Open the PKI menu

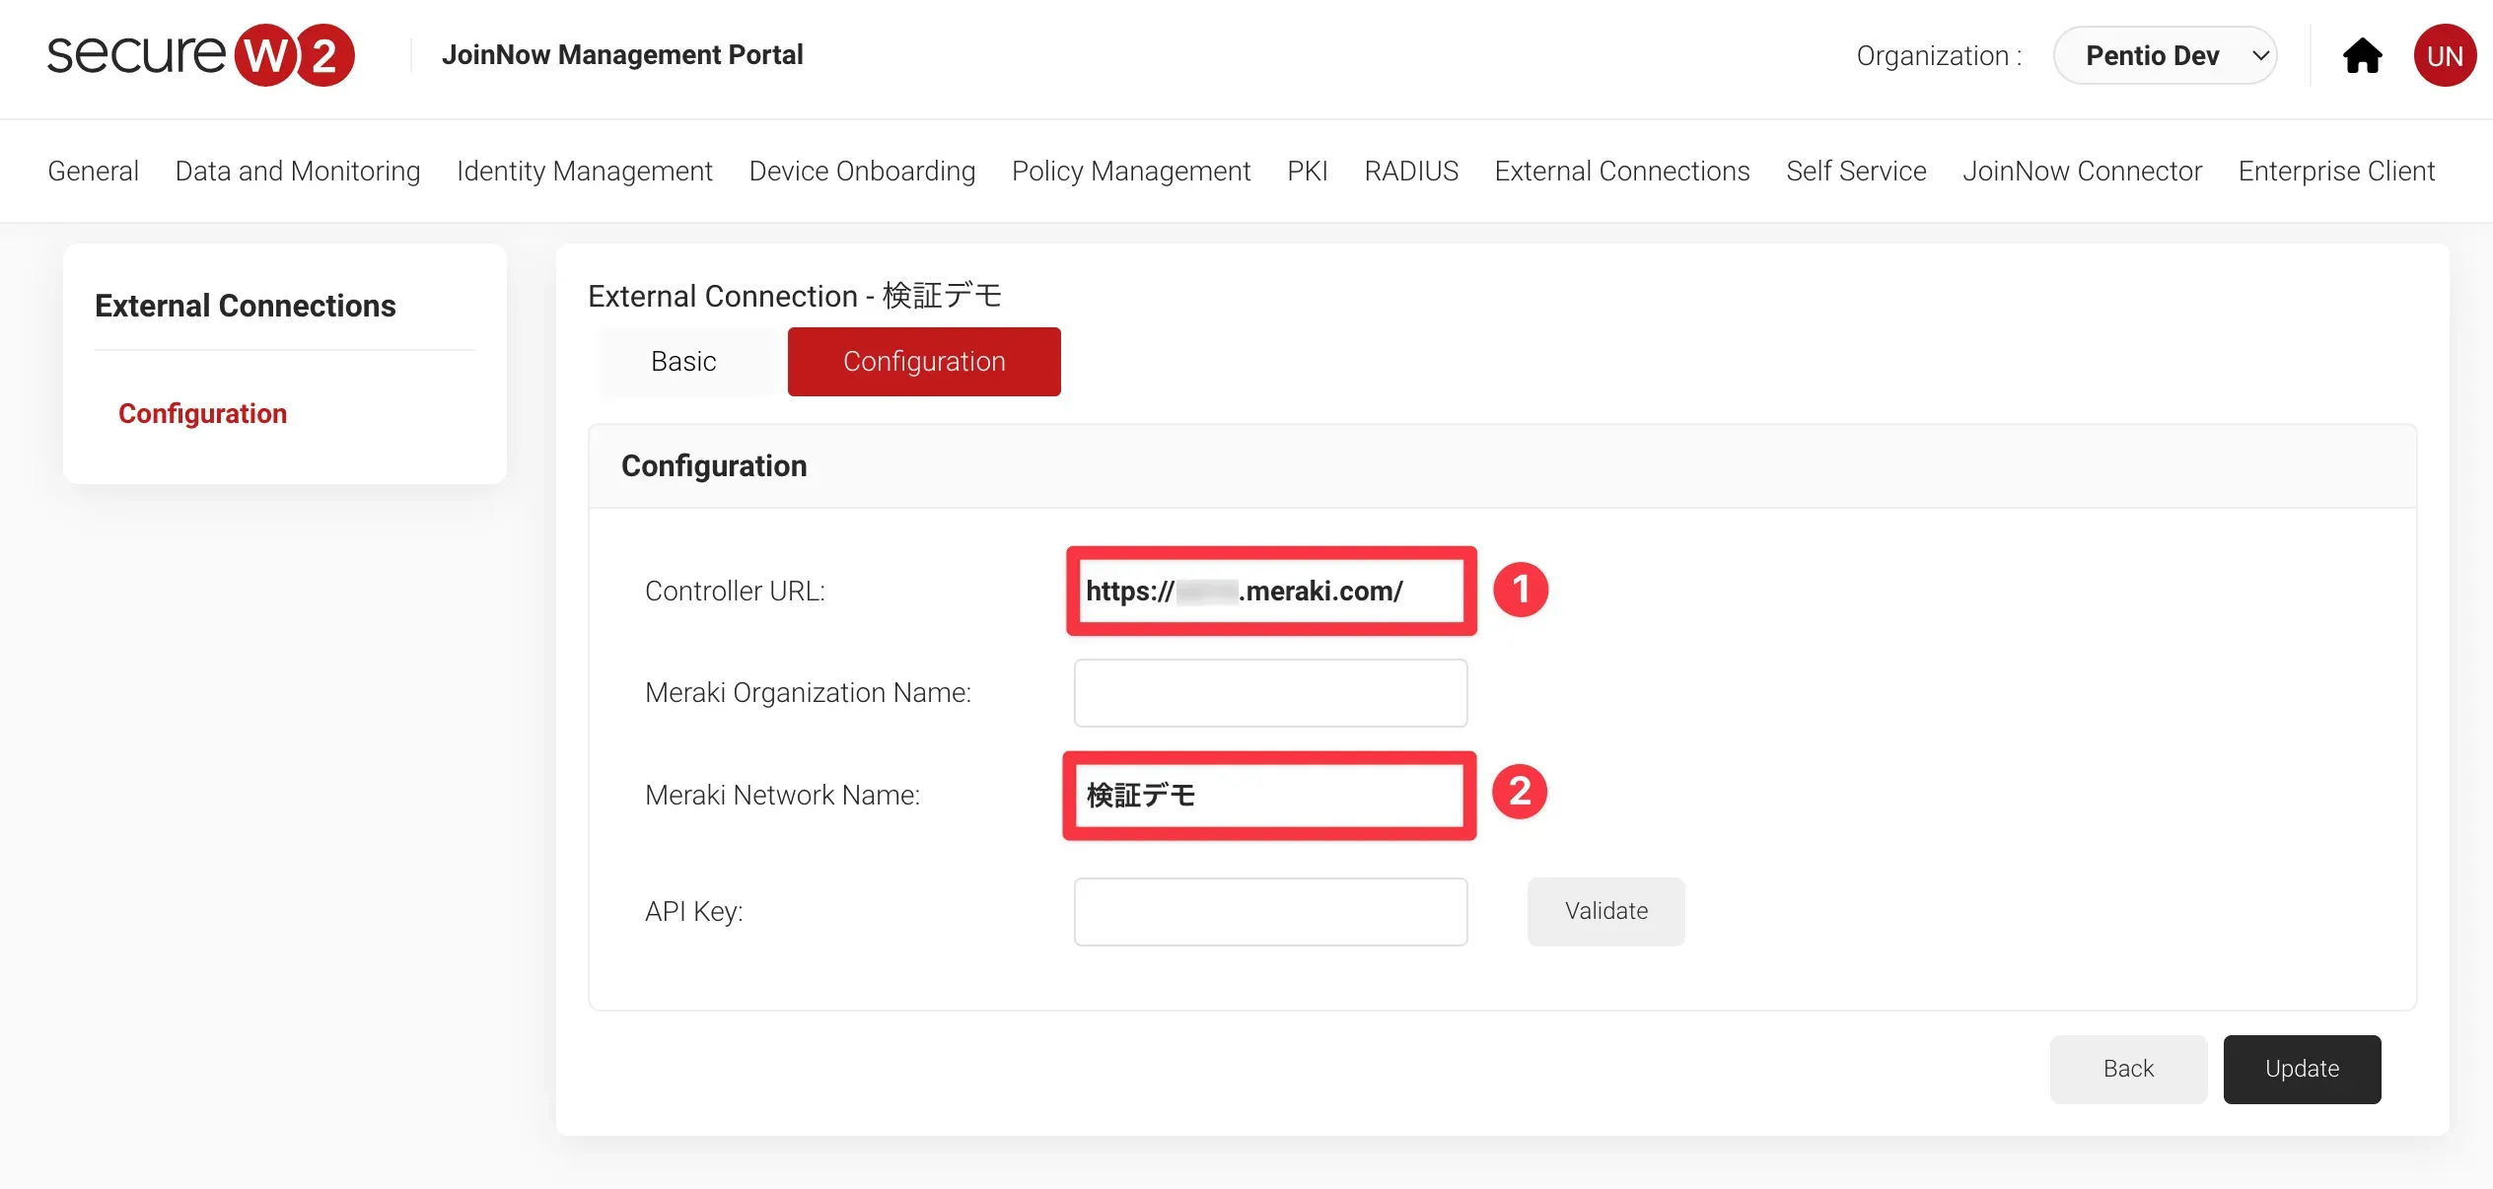(x=1307, y=172)
